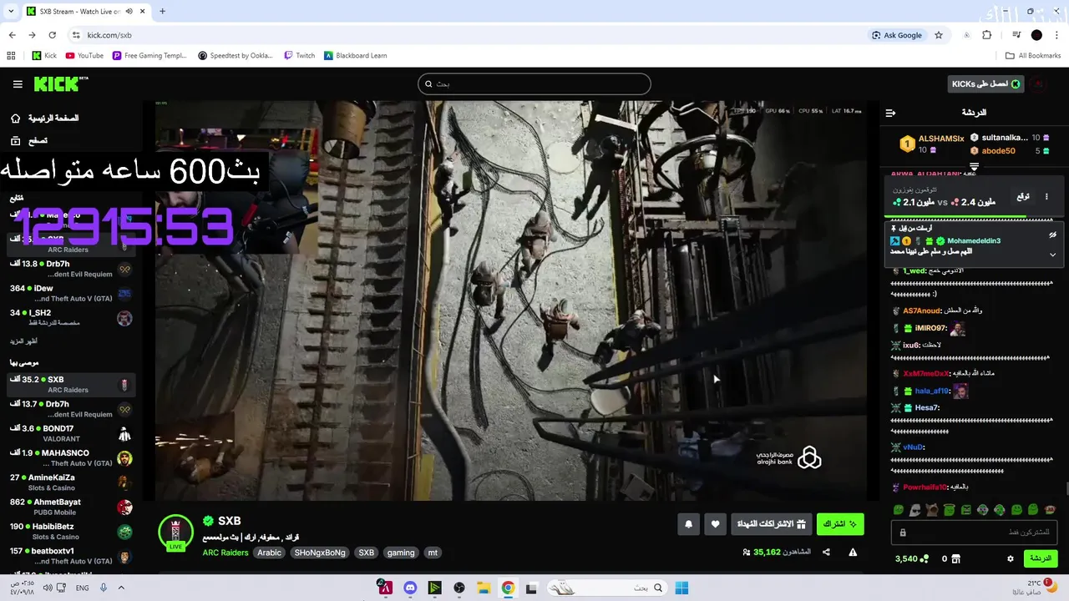Report stream using warning triangle icon

(x=853, y=552)
